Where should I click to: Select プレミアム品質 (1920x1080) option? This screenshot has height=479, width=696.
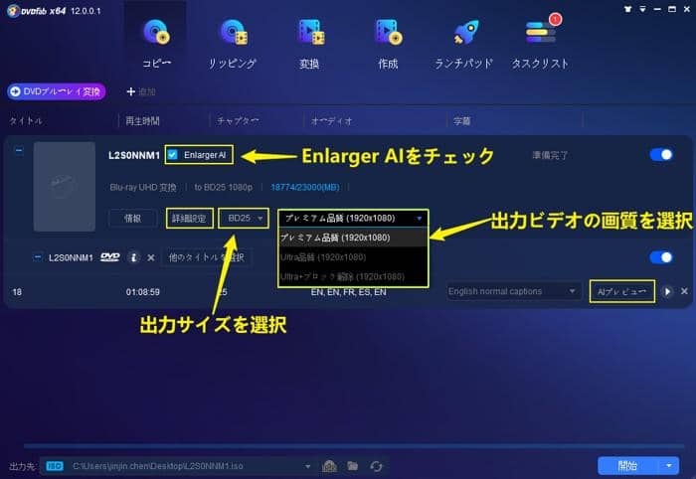point(353,238)
